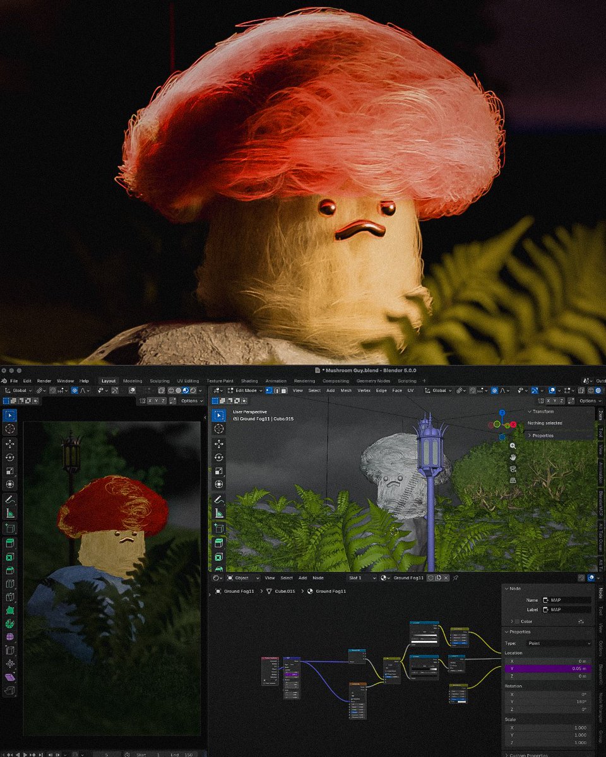Enable the Color checkbox in Node panel
This screenshot has height=757, width=606.
coord(516,621)
